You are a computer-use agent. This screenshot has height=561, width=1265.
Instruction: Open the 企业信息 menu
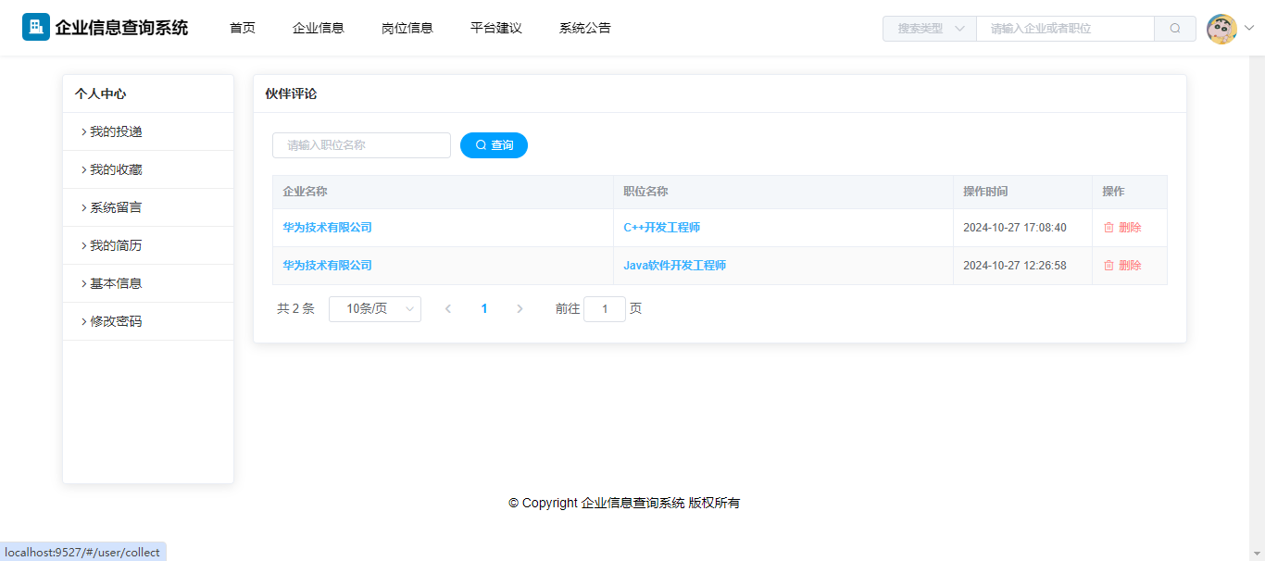tap(319, 28)
